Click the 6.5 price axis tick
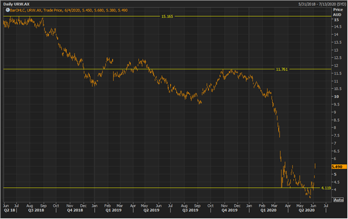Image resolution: width=348 pixels, height=219 pixels. 336,151
